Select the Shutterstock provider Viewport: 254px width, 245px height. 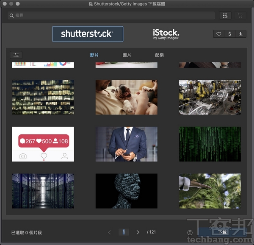[x=88, y=34]
